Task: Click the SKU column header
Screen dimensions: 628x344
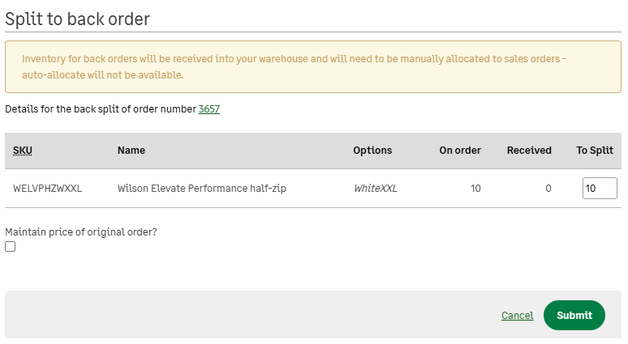Action: coord(23,151)
